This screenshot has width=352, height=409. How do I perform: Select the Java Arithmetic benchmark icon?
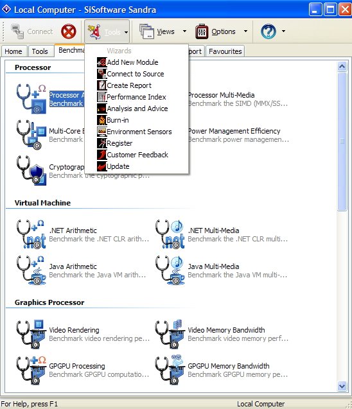point(31,270)
